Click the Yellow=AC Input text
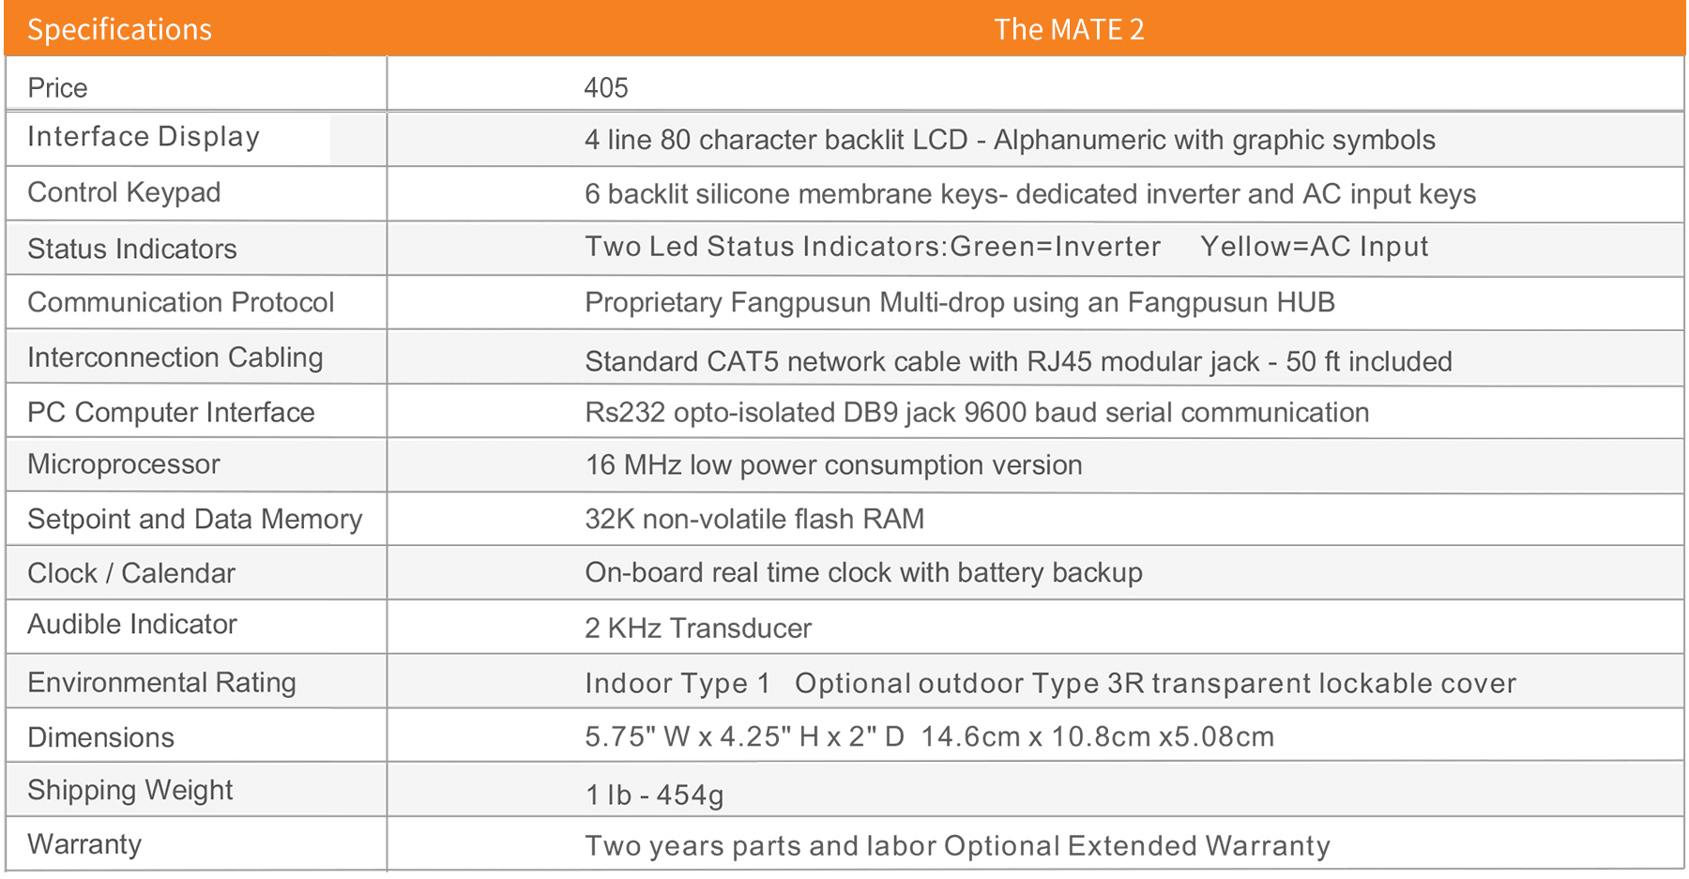The width and height of the screenshot is (1689, 879). click(x=1314, y=247)
